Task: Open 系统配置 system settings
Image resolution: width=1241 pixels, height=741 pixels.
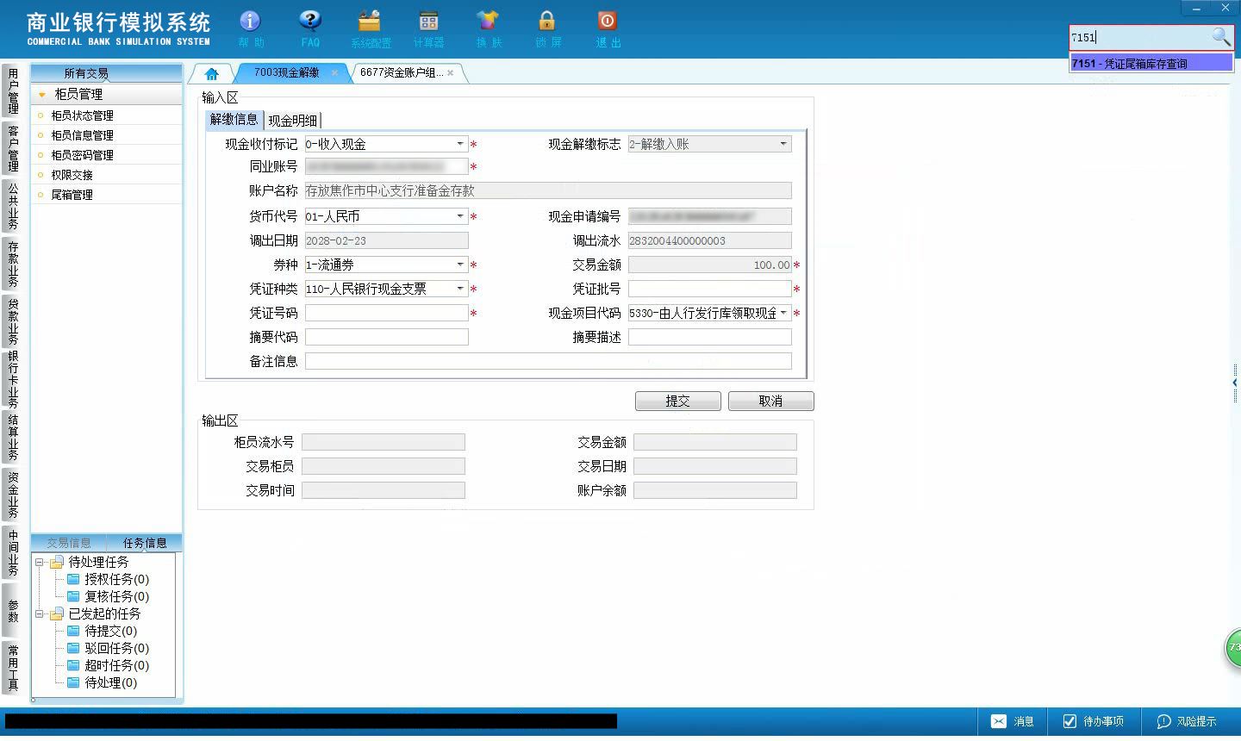Action: pos(371,28)
